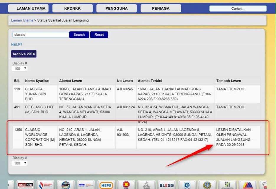The image size is (276, 189).
Task: Select CLASSIC WORLDWIDE COPORATION (M) SDN. BHD. name
Action: [x=40, y=137]
